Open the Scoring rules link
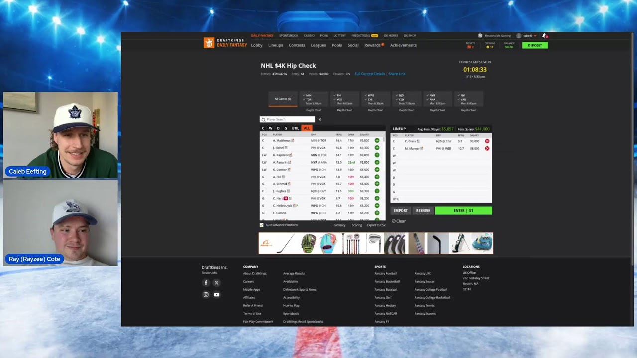This screenshot has height=358, width=637. tap(357, 225)
